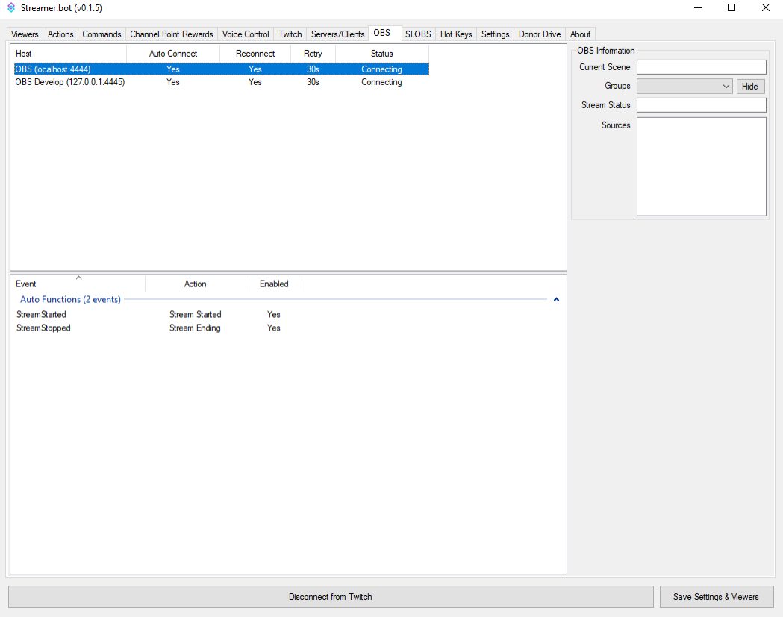Open the Viewers tab
Image resolution: width=783 pixels, height=617 pixels.
tap(25, 34)
